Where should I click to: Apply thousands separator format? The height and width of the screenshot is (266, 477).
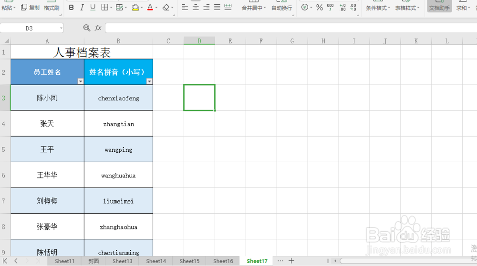[330, 7]
